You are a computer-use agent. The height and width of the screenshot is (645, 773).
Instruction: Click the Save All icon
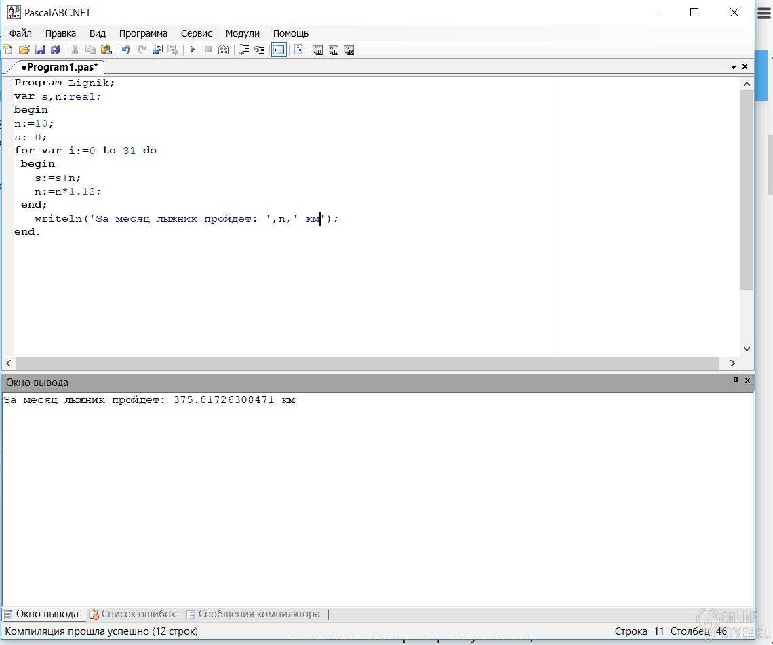click(56, 50)
